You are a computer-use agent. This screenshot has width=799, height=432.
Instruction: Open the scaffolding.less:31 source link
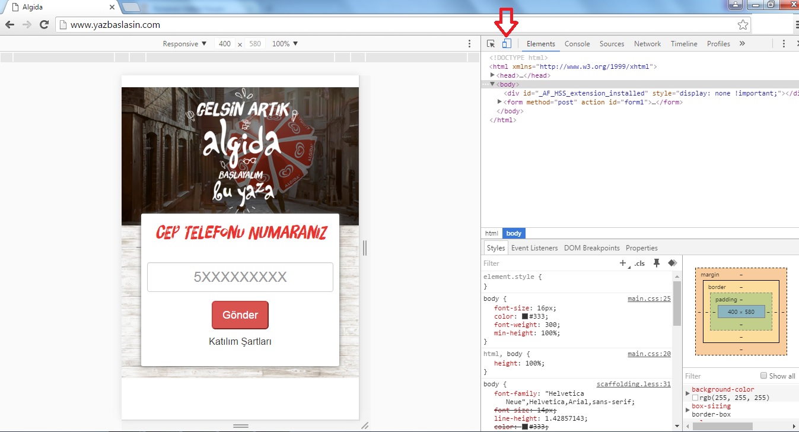(x=634, y=384)
